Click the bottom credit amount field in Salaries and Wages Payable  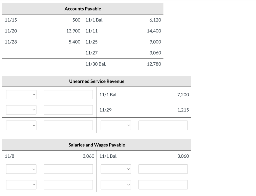[x=163, y=184]
